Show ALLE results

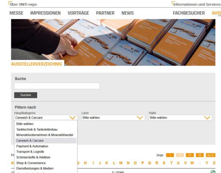[211, 155]
